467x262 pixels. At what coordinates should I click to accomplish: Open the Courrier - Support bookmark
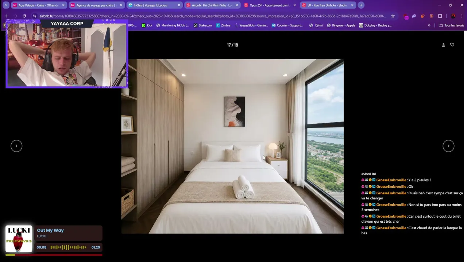[x=287, y=25]
